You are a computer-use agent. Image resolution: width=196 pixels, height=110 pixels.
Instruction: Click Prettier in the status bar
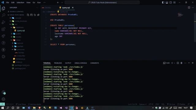pyautogui.click(x=181, y=104)
